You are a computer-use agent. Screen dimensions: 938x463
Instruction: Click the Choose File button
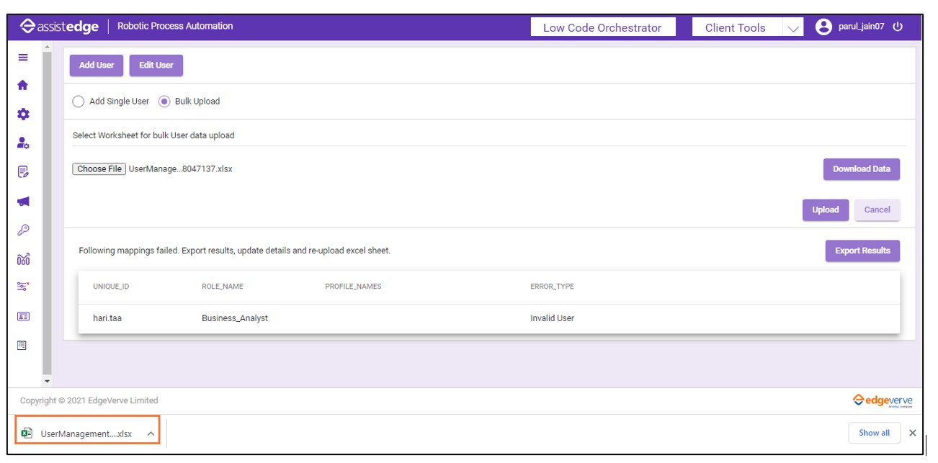click(99, 169)
